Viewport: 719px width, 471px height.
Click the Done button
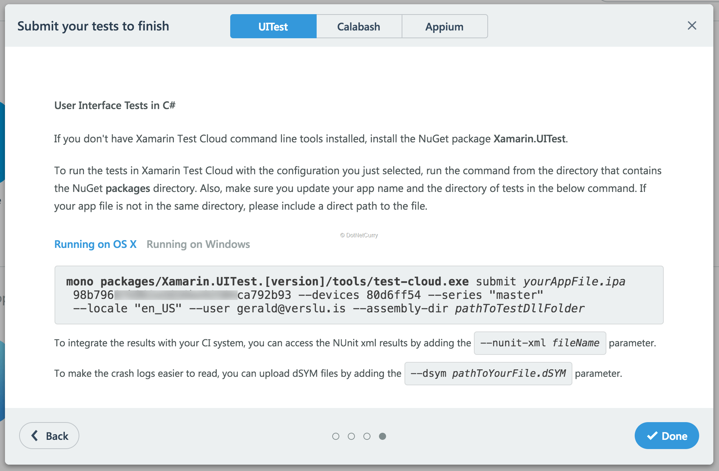click(x=667, y=436)
